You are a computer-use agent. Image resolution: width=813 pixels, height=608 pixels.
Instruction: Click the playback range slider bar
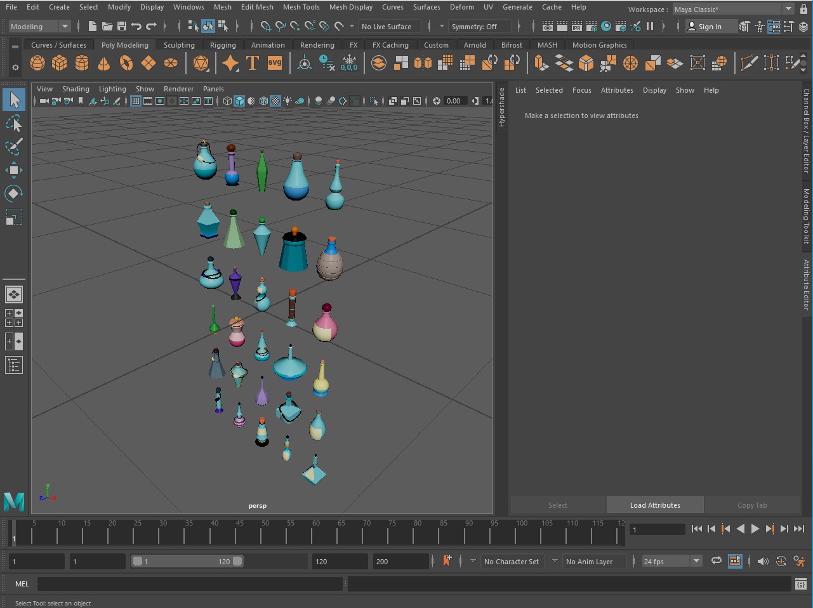tap(187, 561)
